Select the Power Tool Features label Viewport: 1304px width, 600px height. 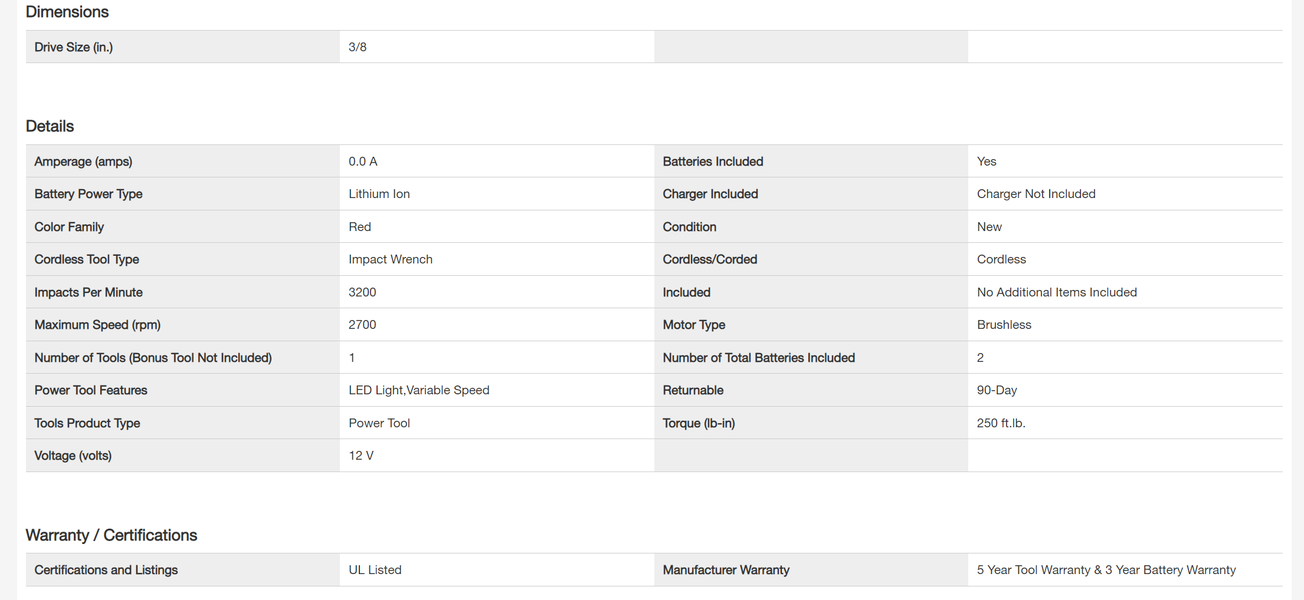[91, 390]
